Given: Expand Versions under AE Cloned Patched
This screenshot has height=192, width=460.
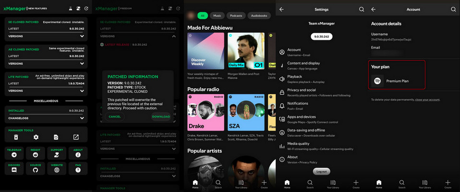Looking at the screenshot, I should click(x=45, y=63).
